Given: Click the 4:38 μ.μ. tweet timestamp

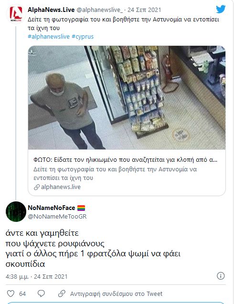Looking at the screenshot, I should (x=17, y=277).
